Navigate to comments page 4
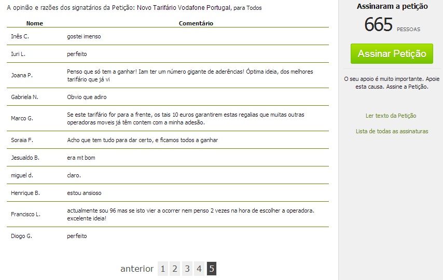 click(x=199, y=269)
